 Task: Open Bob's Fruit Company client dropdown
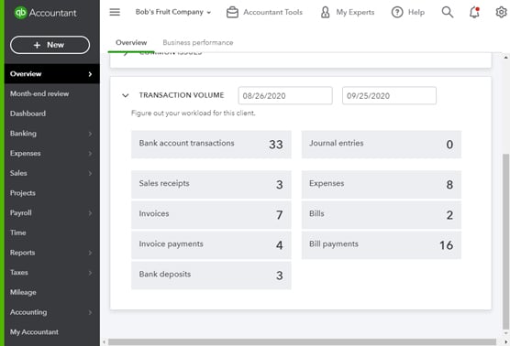(173, 12)
